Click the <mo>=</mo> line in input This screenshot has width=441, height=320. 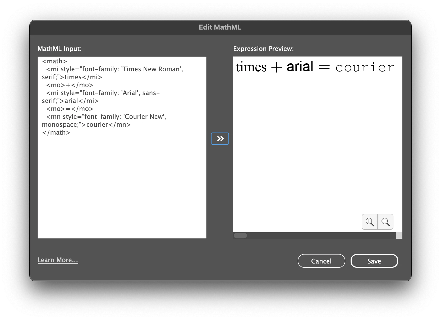coord(70,109)
